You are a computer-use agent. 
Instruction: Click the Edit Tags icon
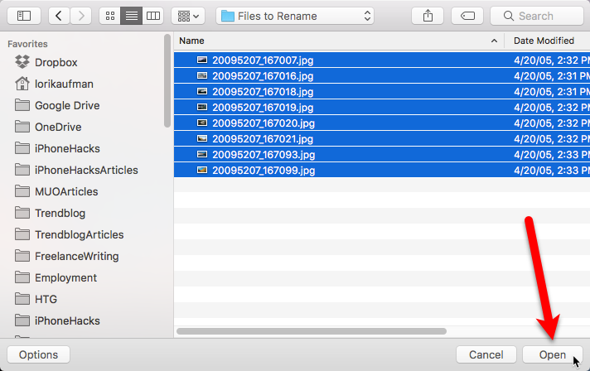[x=467, y=16]
